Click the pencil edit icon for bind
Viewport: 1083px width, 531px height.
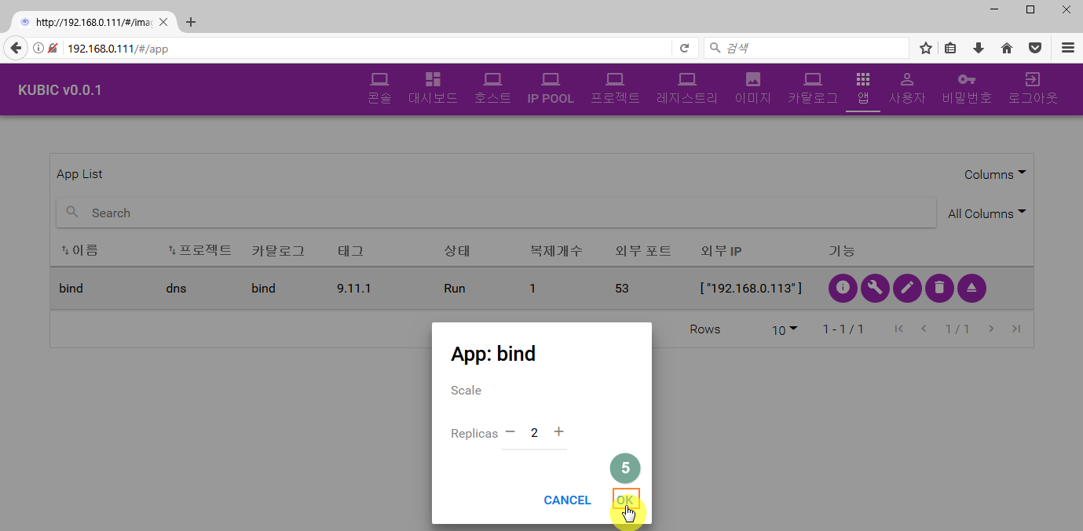(x=907, y=288)
